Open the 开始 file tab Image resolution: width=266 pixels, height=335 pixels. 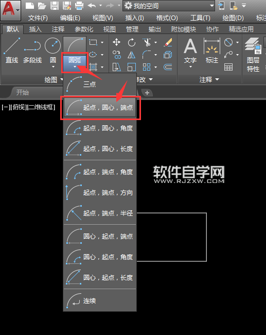[x=23, y=92]
